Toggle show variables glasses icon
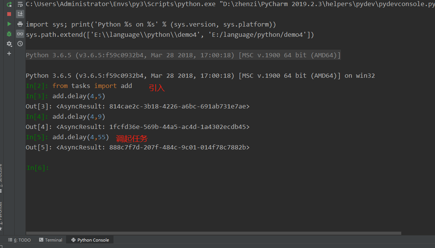 20,34
